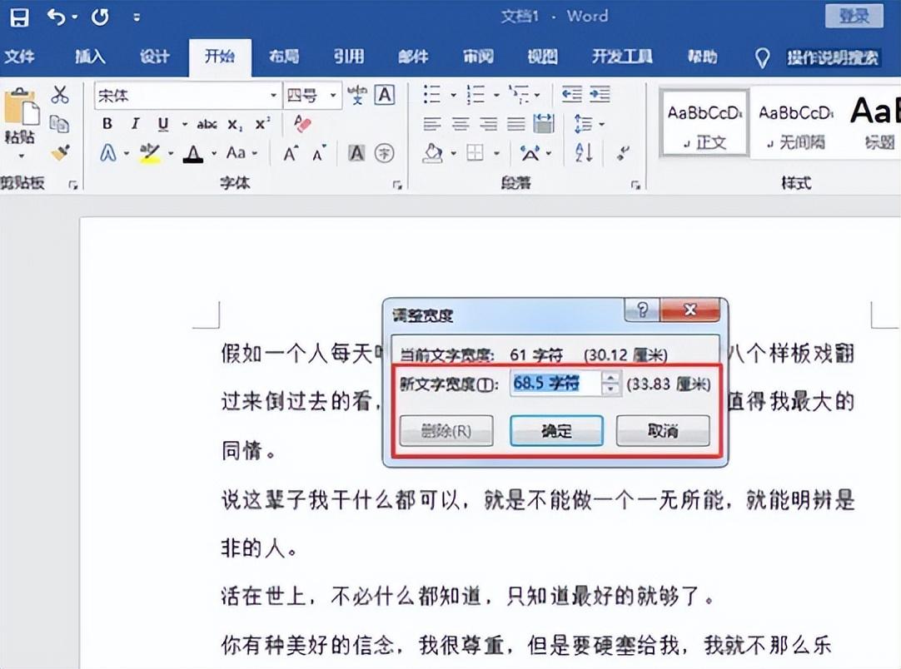Screen dimensions: 901x669
Task: Click the enclosed character 字 icon
Action: coord(385,153)
